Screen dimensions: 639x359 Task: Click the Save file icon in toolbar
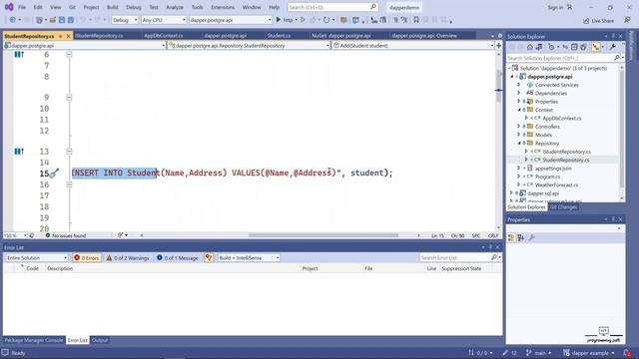point(62,20)
